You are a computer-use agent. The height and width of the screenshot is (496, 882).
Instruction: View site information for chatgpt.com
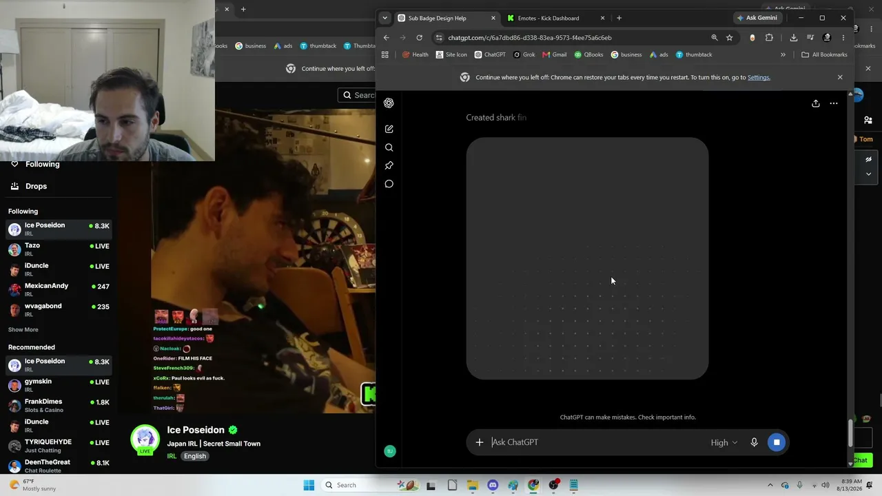coord(439,38)
